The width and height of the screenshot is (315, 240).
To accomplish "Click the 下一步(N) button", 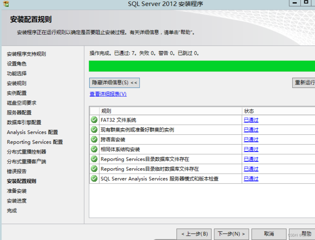I will [231, 234].
